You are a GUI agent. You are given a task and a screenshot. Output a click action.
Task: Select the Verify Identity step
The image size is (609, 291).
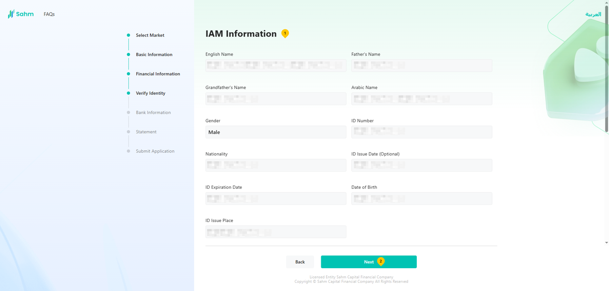(x=150, y=93)
